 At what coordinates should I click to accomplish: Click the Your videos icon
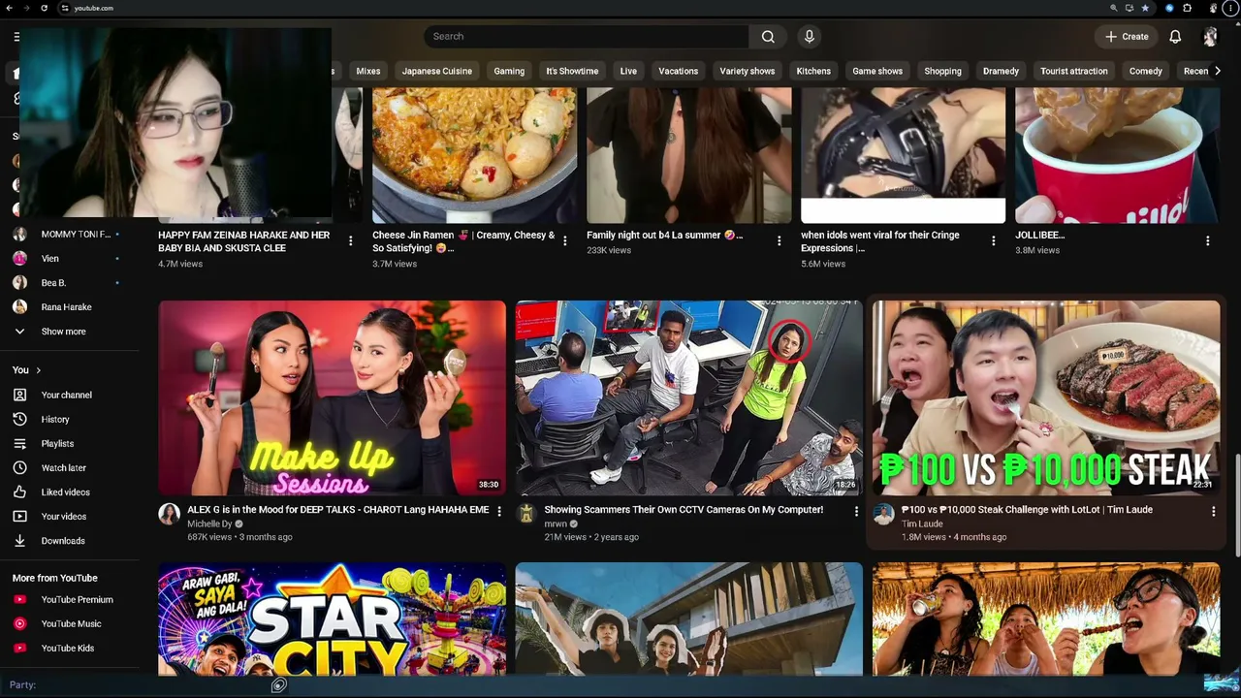(19, 517)
